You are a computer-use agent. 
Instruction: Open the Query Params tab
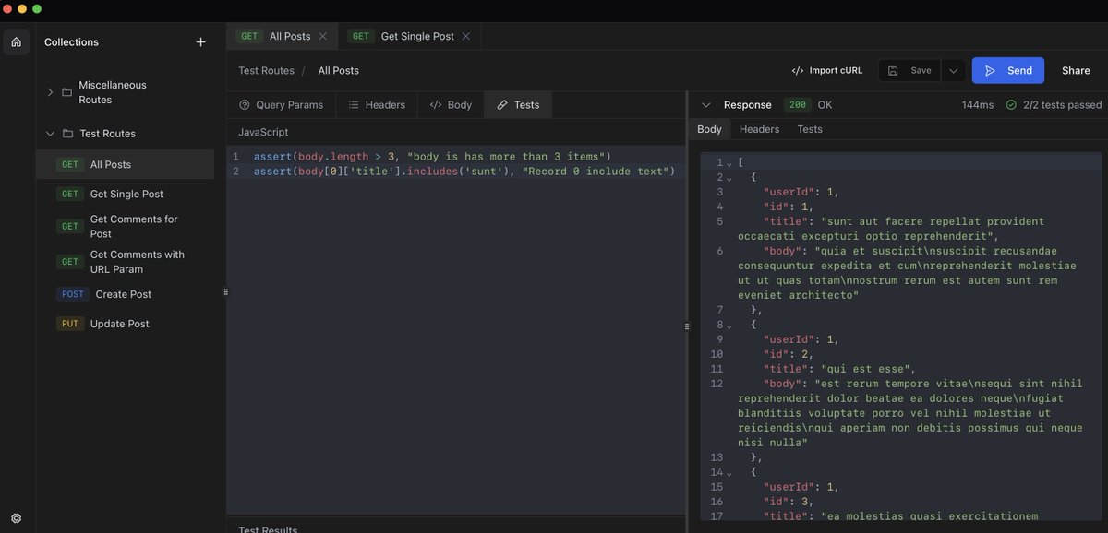[x=281, y=105]
